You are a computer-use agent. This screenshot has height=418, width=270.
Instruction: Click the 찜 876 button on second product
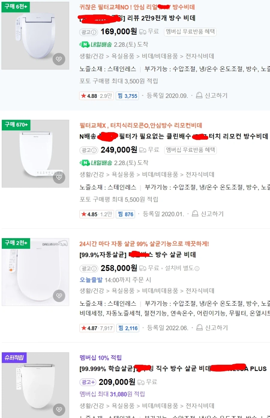pyautogui.click(x=125, y=214)
